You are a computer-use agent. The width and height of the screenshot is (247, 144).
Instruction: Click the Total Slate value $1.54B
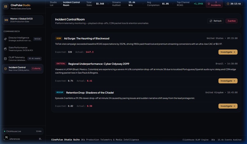pyautogui.click(x=100, y=4)
